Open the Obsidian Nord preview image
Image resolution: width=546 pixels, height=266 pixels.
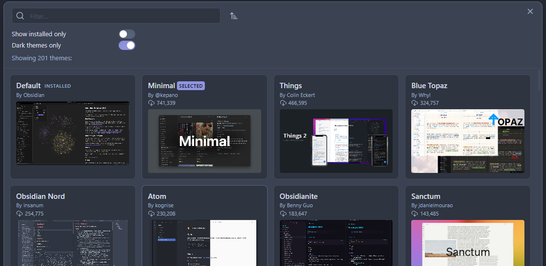pos(73,242)
